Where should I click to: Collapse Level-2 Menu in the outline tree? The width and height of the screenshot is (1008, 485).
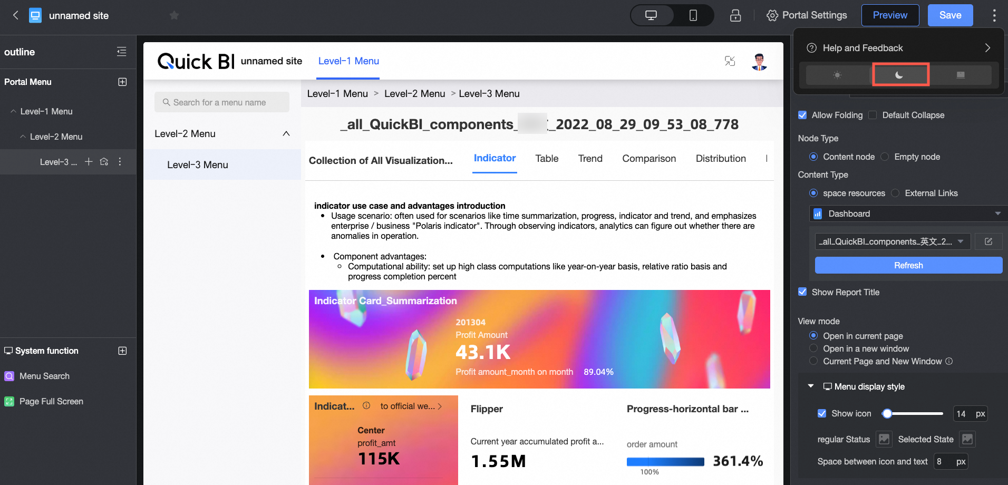[x=23, y=137]
